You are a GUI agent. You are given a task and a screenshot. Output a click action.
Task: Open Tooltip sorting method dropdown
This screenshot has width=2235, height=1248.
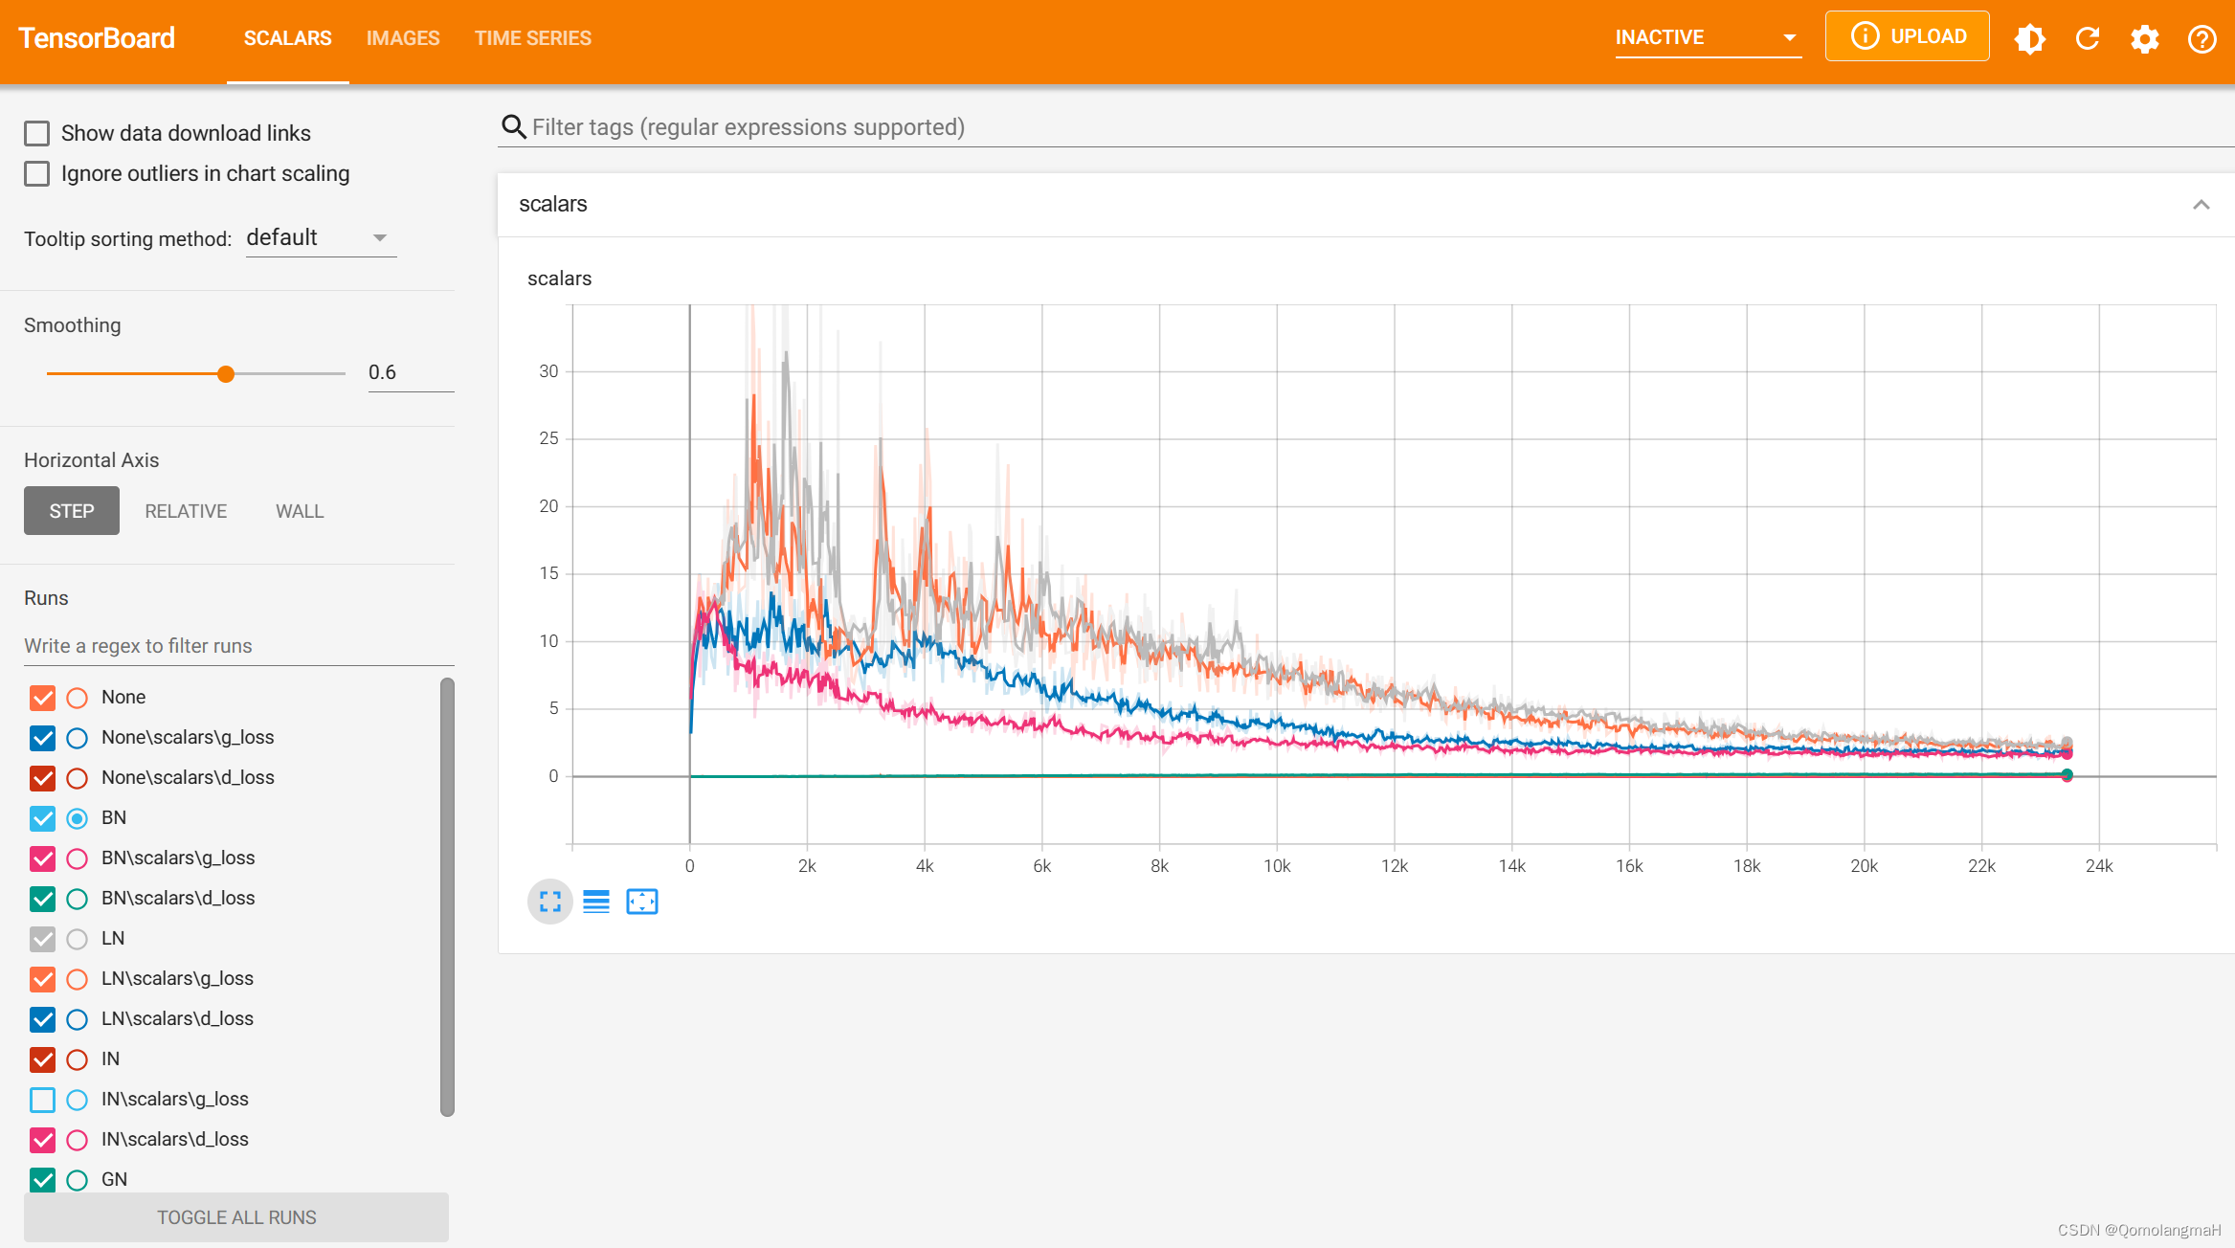[320, 238]
